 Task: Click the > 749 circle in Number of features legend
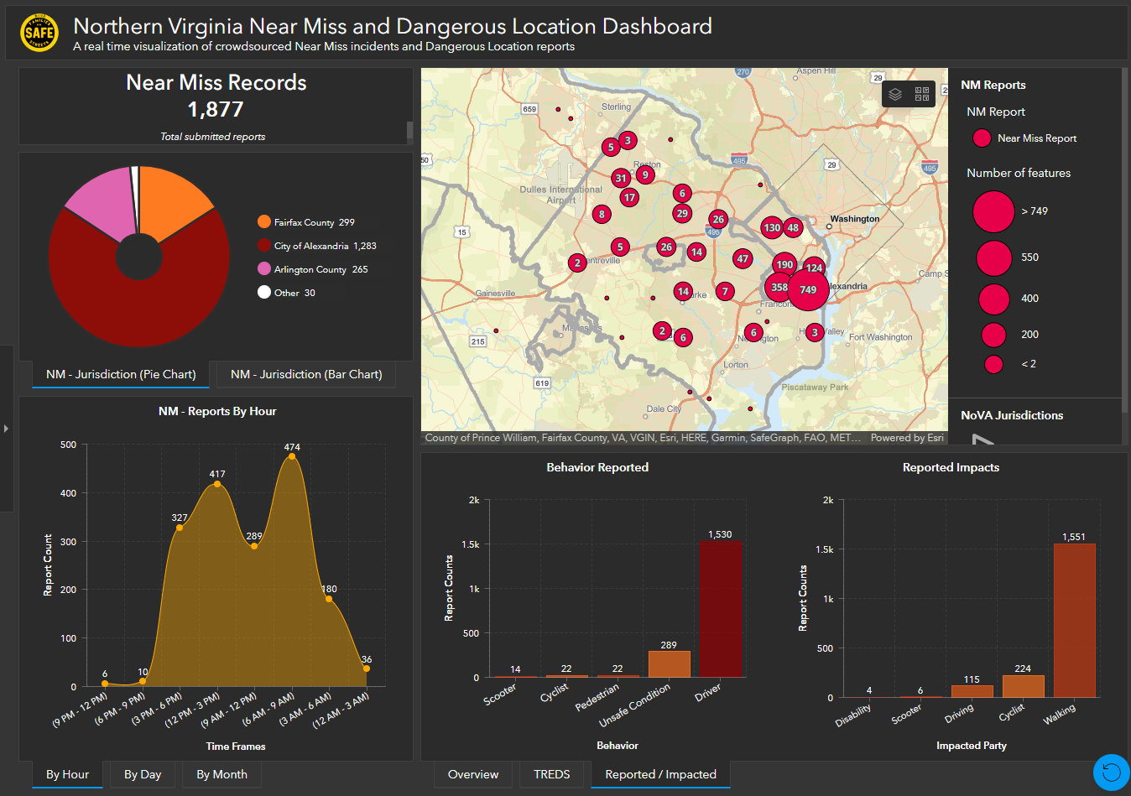coord(993,211)
